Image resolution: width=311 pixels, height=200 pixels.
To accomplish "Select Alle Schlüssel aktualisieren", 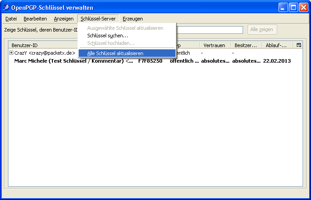I will [127, 53].
